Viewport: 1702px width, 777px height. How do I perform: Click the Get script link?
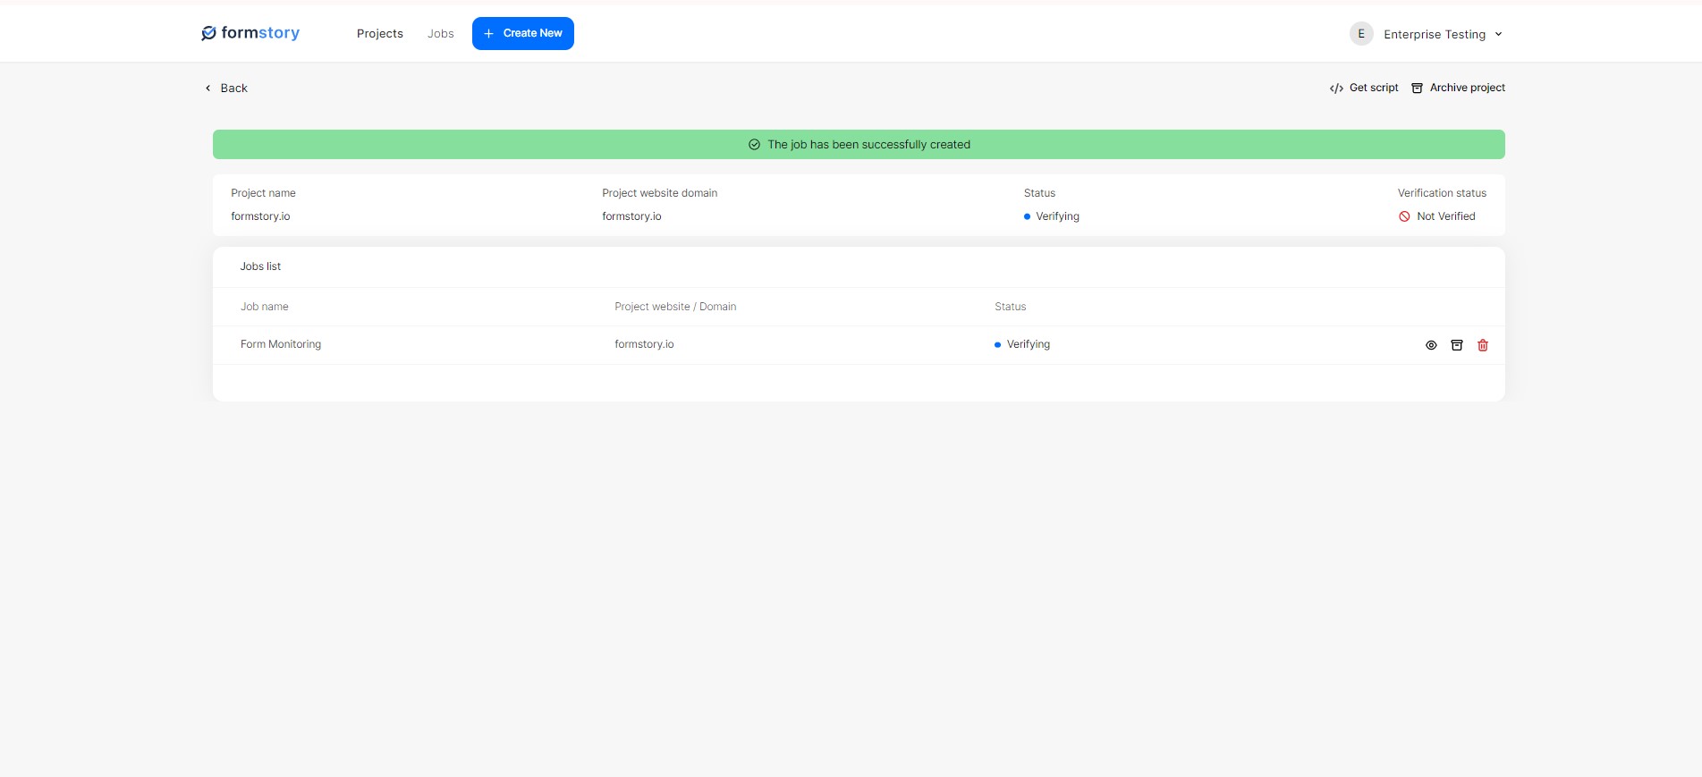(1364, 88)
